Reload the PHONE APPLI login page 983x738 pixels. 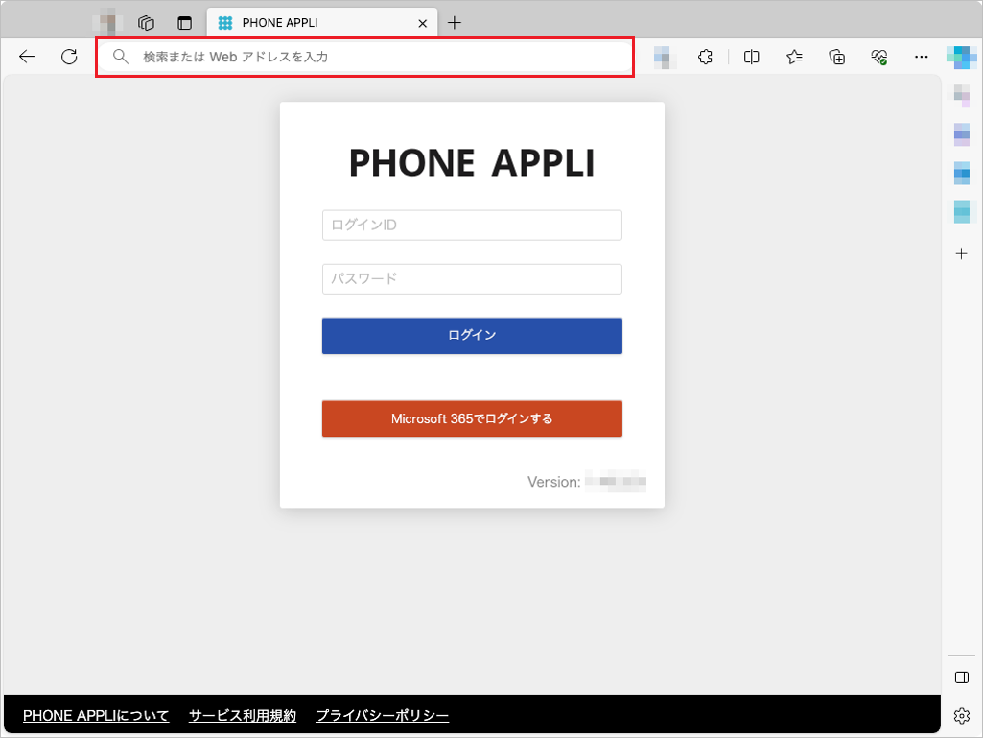click(x=69, y=57)
